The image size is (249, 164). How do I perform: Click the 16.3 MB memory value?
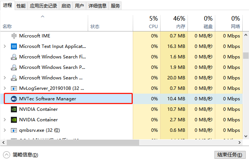click(x=176, y=46)
